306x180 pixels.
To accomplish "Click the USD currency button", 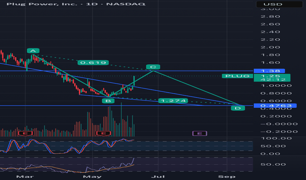I will pyautogui.click(x=279, y=4).
